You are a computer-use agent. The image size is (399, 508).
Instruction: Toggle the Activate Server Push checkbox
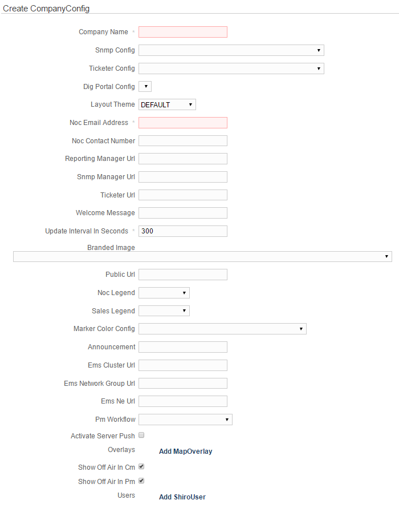[x=141, y=435]
